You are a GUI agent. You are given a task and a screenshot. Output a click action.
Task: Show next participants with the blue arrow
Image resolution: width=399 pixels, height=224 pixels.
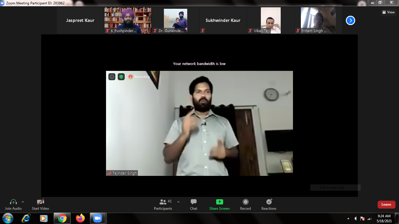[350, 20]
